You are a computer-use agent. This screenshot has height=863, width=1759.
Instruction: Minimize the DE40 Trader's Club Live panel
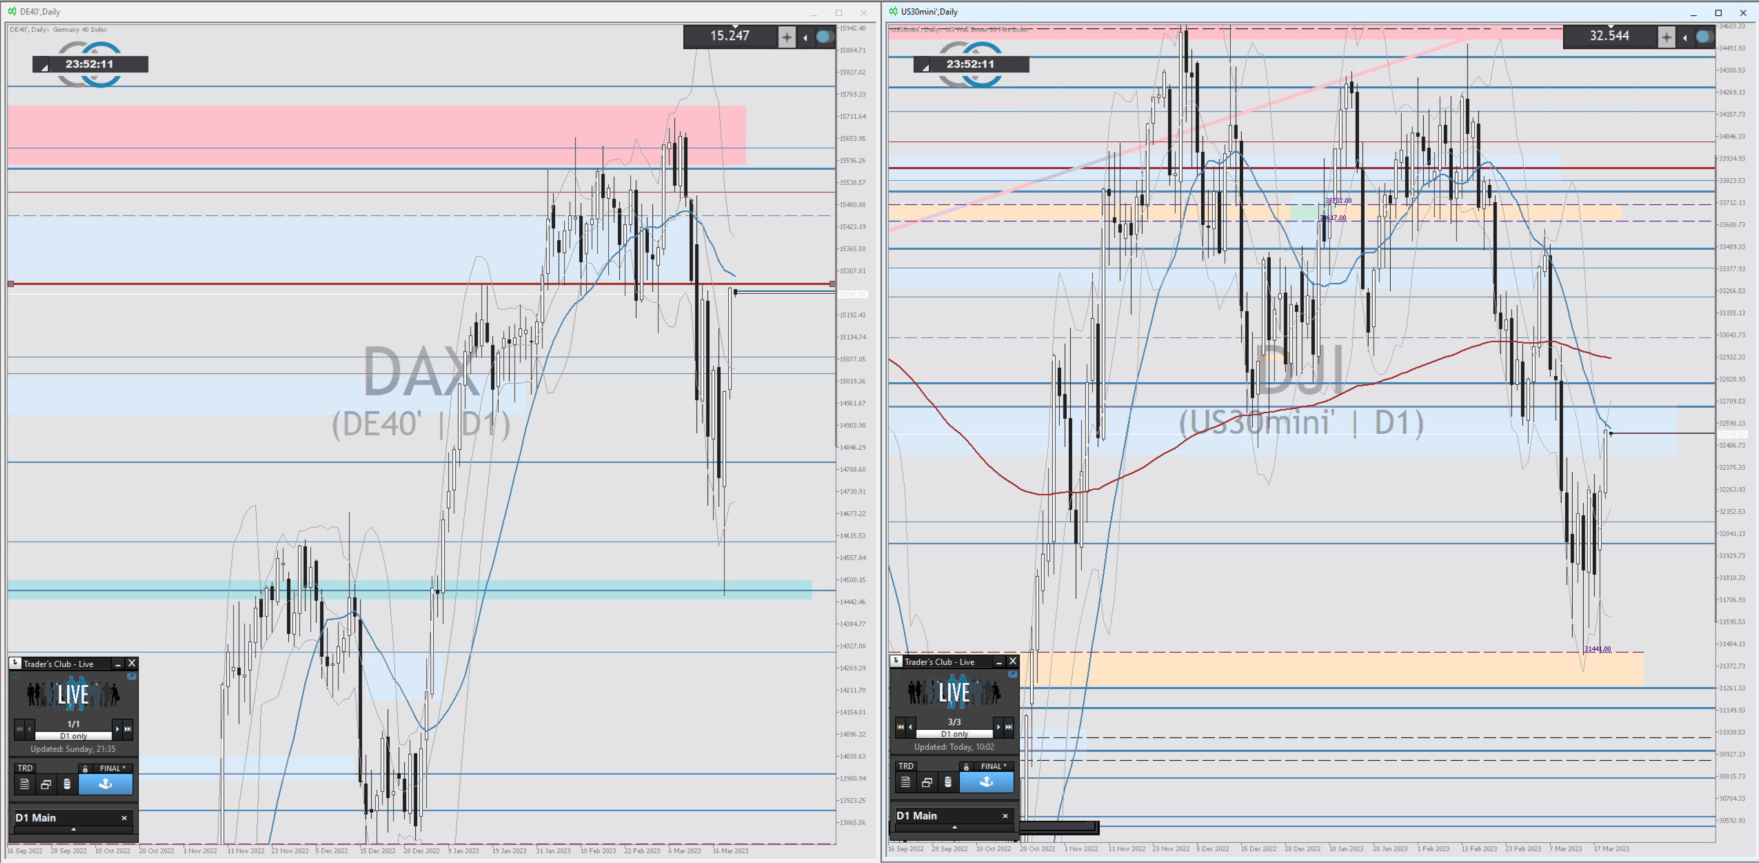pyautogui.click(x=118, y=664)
